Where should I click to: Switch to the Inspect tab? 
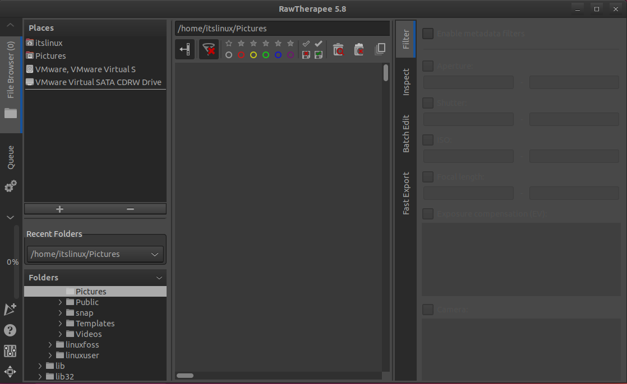click(405, 82)
